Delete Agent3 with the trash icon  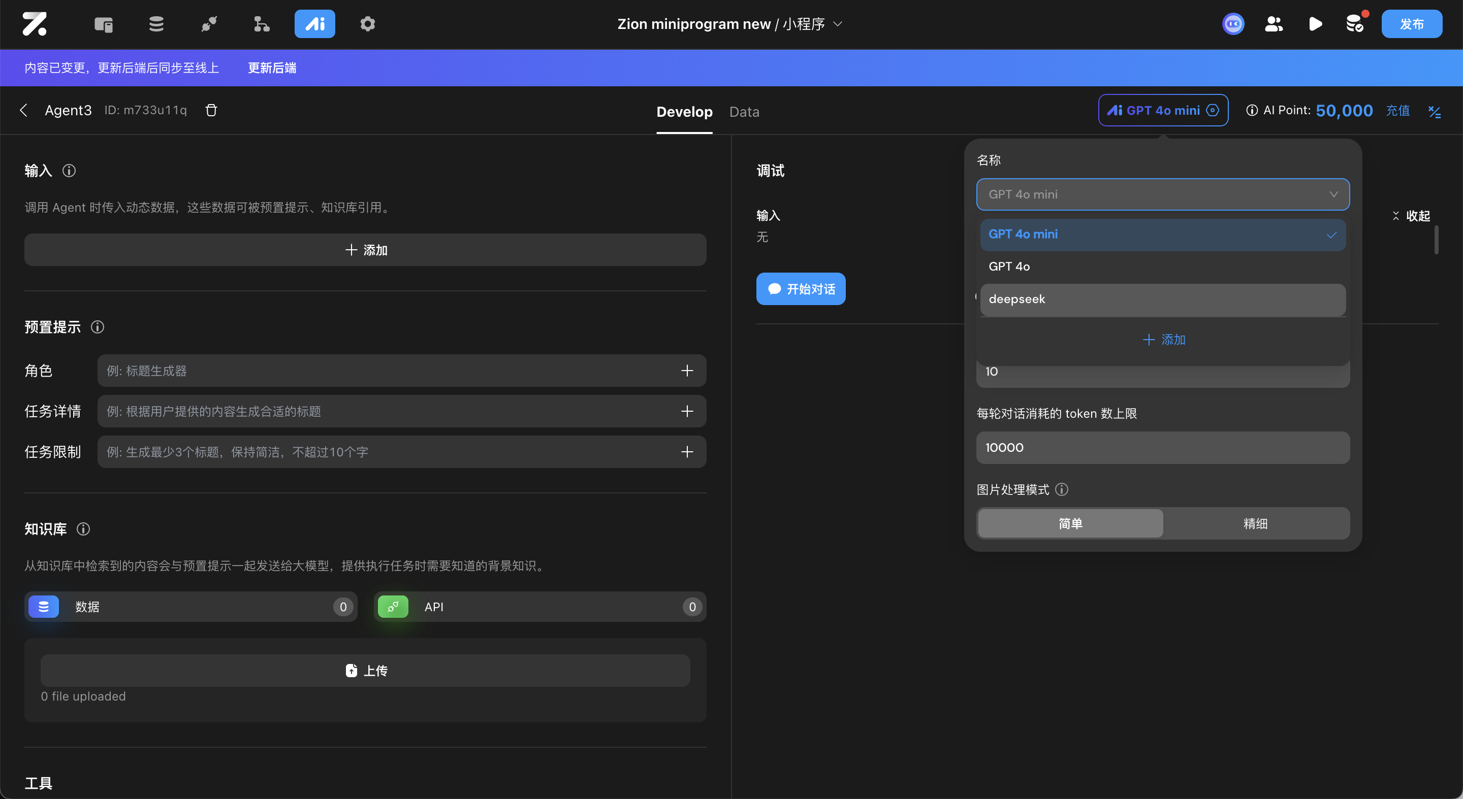[x=211, y=110]
